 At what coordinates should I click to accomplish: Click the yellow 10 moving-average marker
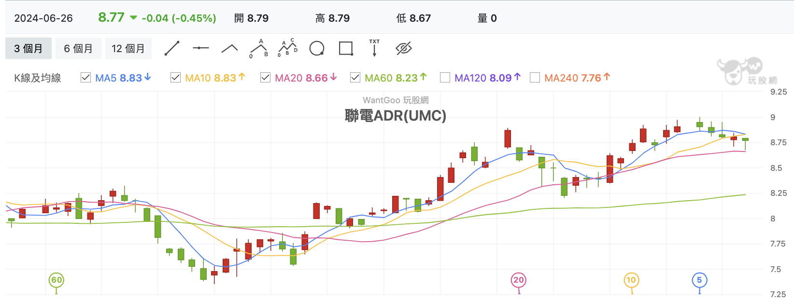(631, 280)
